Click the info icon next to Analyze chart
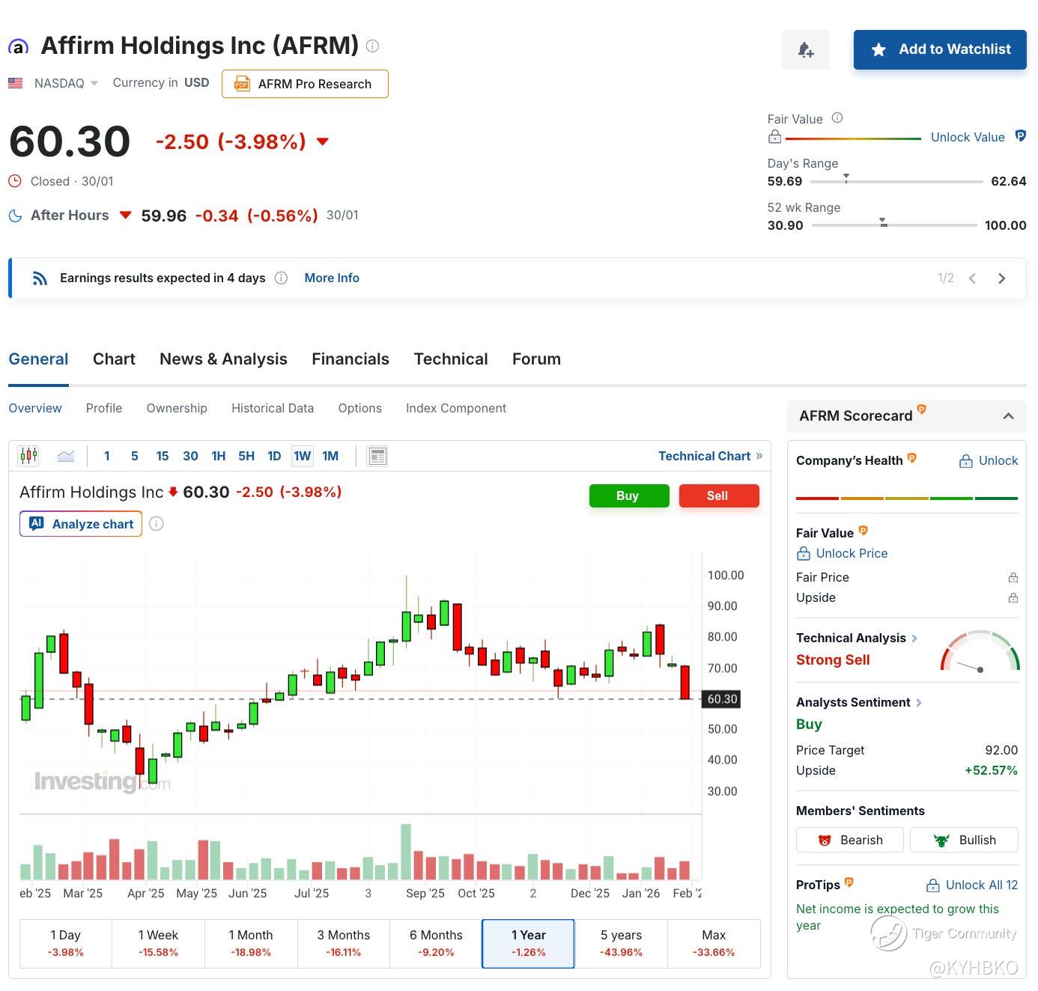 coord(156,524)
